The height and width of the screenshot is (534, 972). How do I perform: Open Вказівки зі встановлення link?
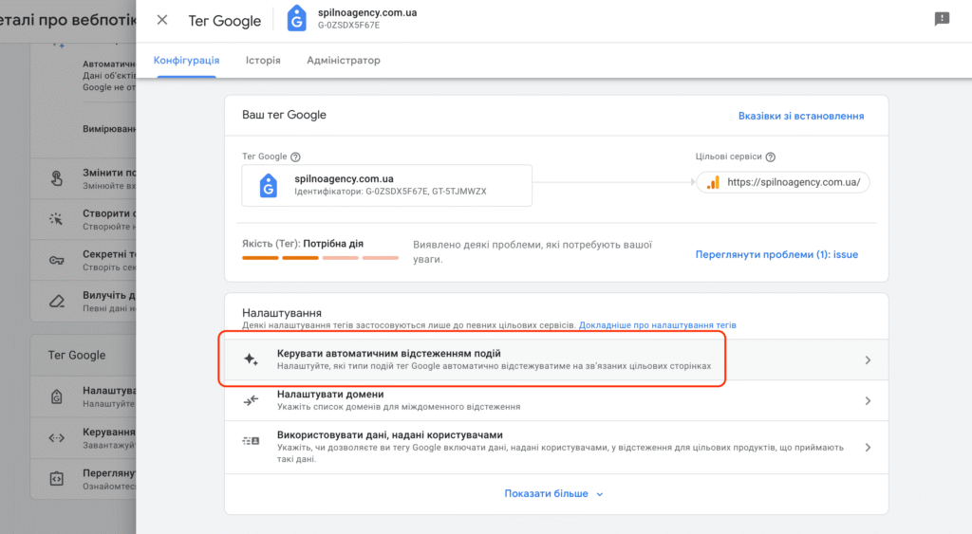(x=801, y=116)
